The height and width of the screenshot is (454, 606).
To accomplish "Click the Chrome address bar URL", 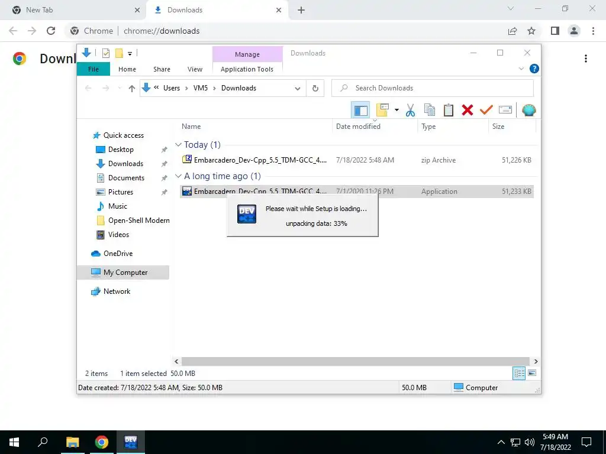I will 162,31.
